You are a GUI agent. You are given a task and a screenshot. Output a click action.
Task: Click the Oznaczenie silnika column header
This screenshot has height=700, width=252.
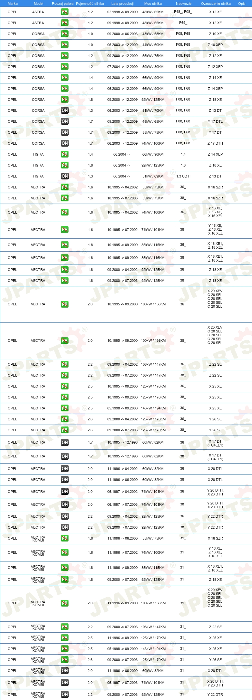pos(216,4)
